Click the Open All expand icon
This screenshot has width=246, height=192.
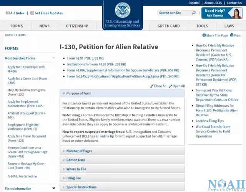[170, 86]
